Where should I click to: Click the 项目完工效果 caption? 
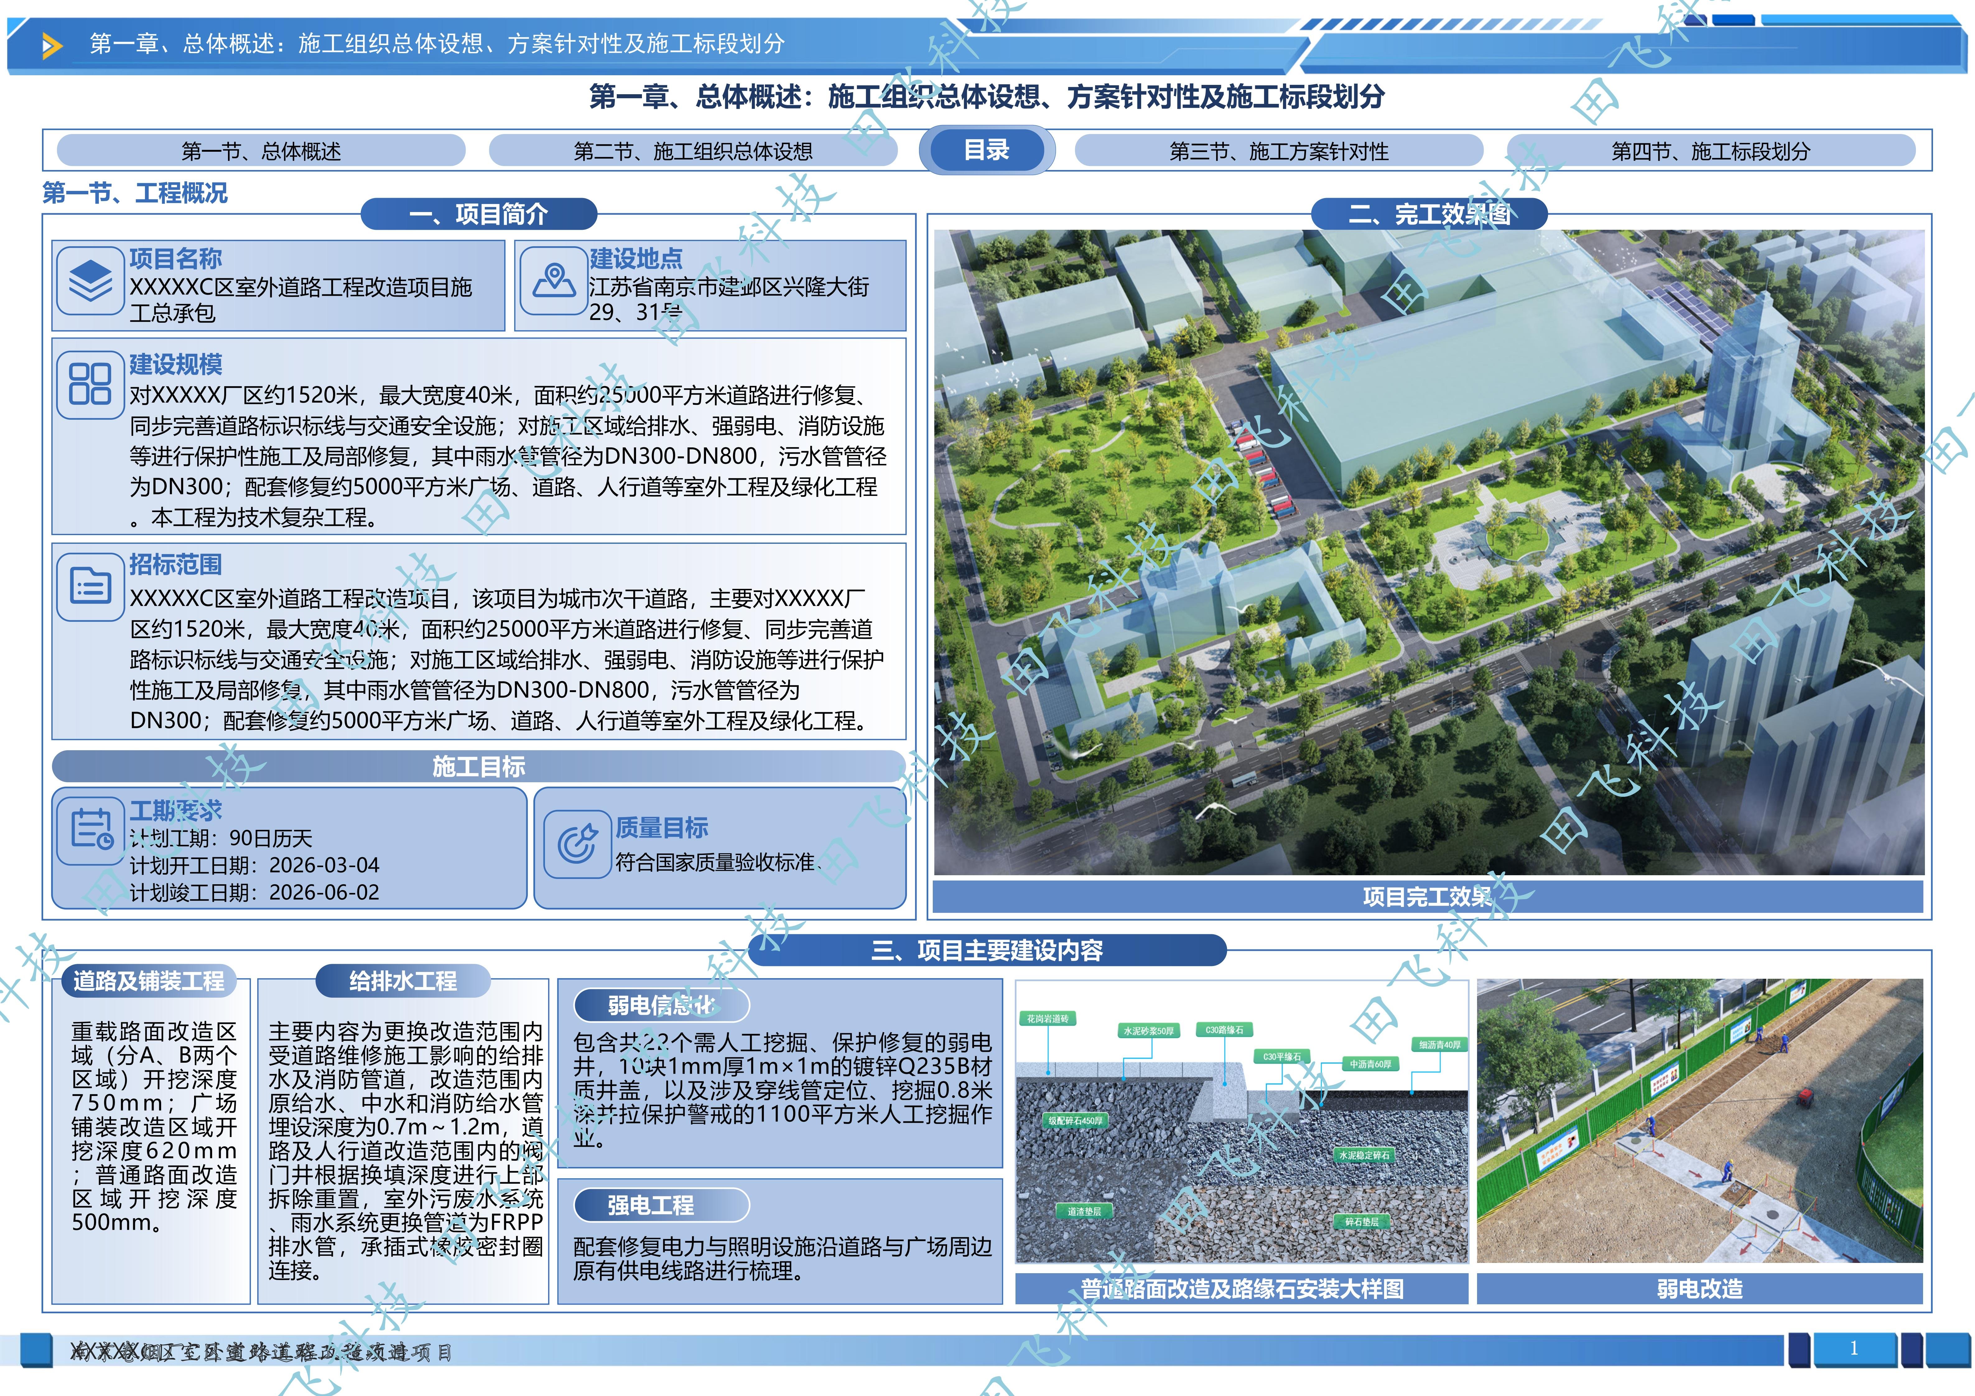[1428, 896]
